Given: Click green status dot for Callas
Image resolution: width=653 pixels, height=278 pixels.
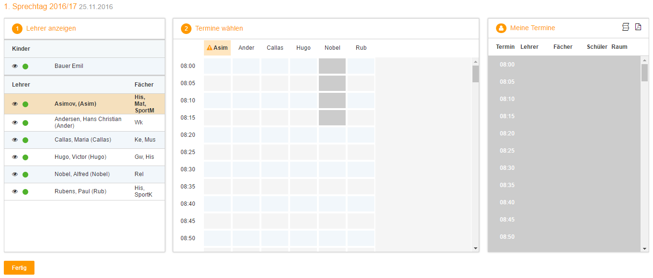Looking at the screenshot, I should [x=25, y=140].
